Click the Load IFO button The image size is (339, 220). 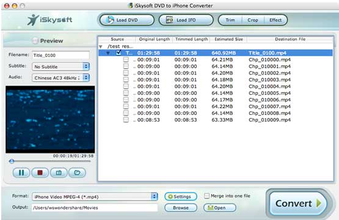(x=186, y=20)
